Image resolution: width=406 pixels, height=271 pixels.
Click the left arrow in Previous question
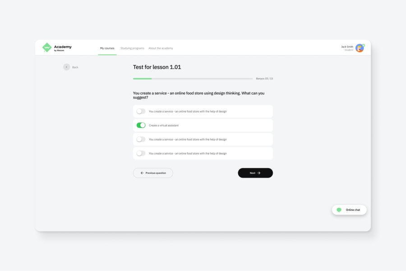(x=142, y=173)
